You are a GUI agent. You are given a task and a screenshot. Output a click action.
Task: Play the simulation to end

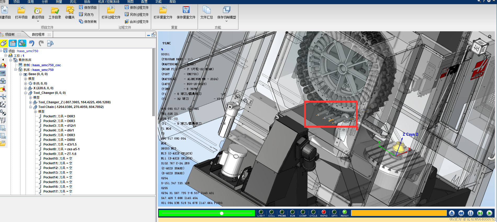(x=489, y=213)
